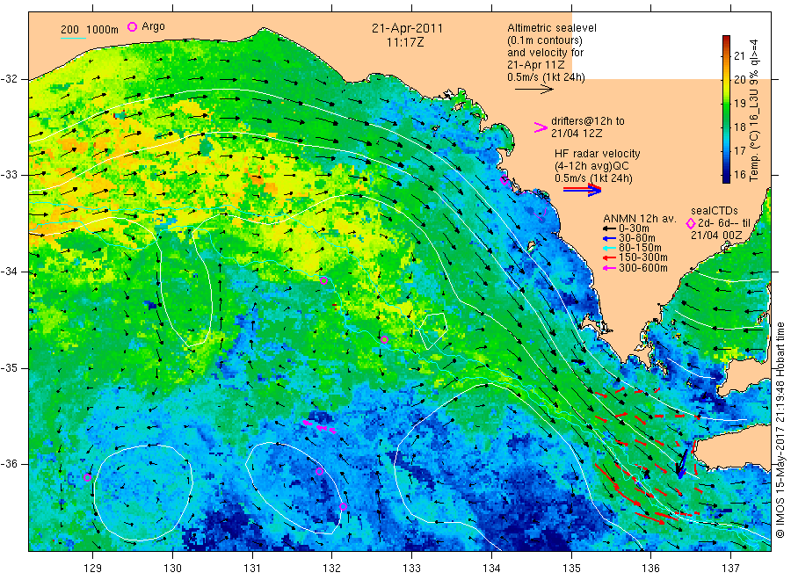Click color bar tick label 21

tap(739, 55)
